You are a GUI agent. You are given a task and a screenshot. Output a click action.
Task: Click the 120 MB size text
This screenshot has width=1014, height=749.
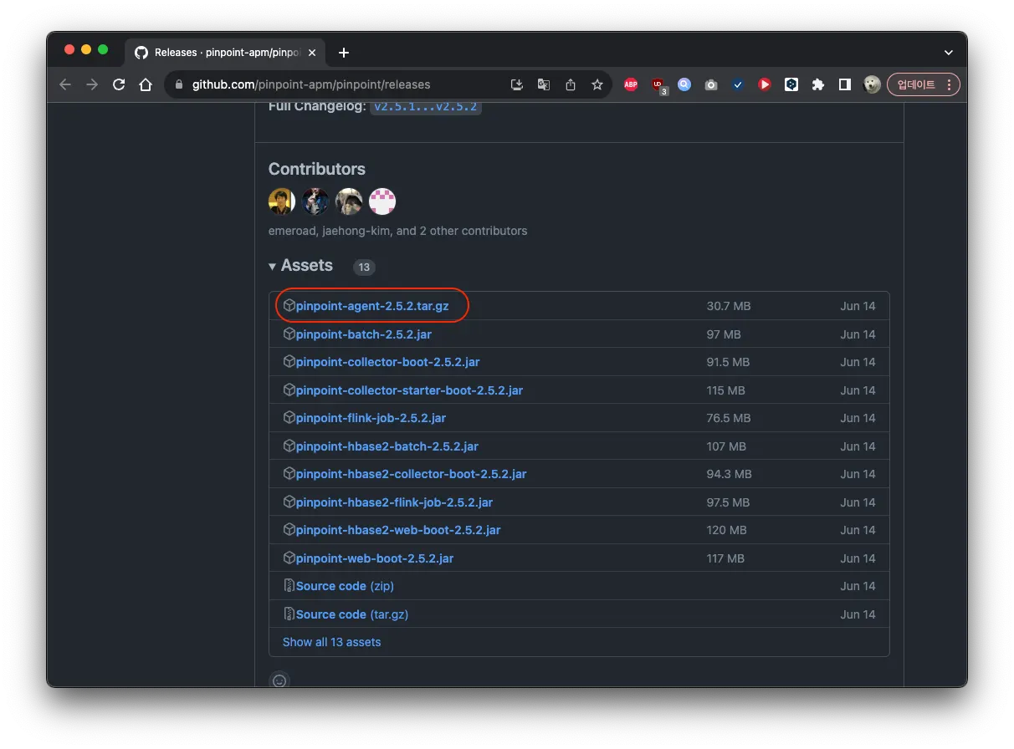coord(726,530)
